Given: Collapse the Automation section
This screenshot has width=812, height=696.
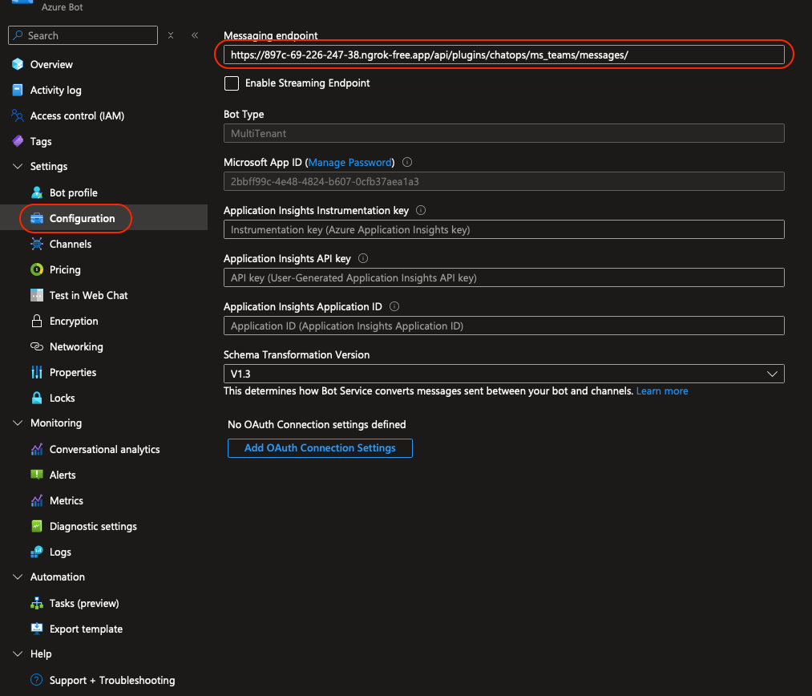Looking at the screenshot, I should (x=18, y=577).
